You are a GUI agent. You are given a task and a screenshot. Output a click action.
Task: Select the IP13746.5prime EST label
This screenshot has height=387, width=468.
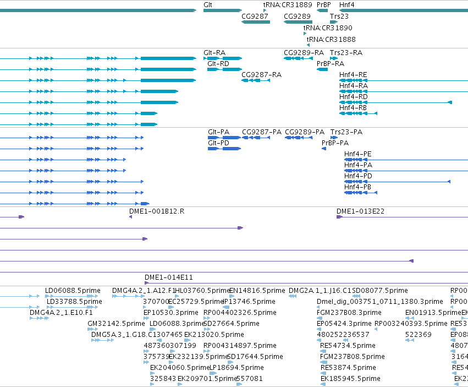[249, 302]
